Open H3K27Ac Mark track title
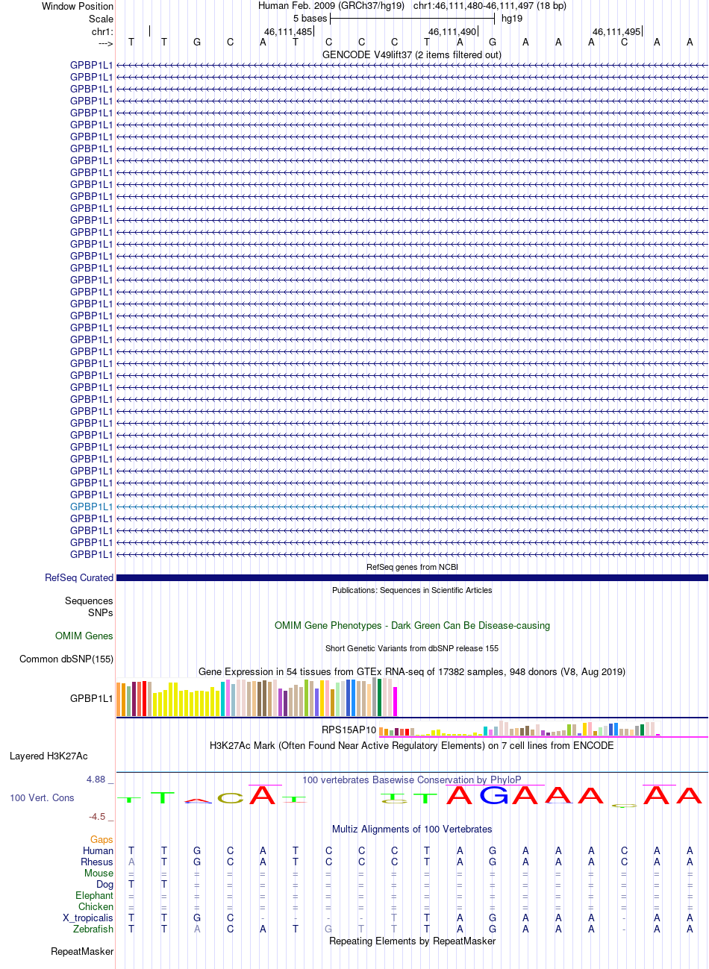Image resolution: width=709 pixels, height=969 pixels. [x=412, y=745]
